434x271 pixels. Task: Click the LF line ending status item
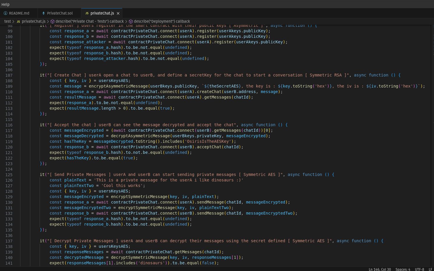point(430,269)
